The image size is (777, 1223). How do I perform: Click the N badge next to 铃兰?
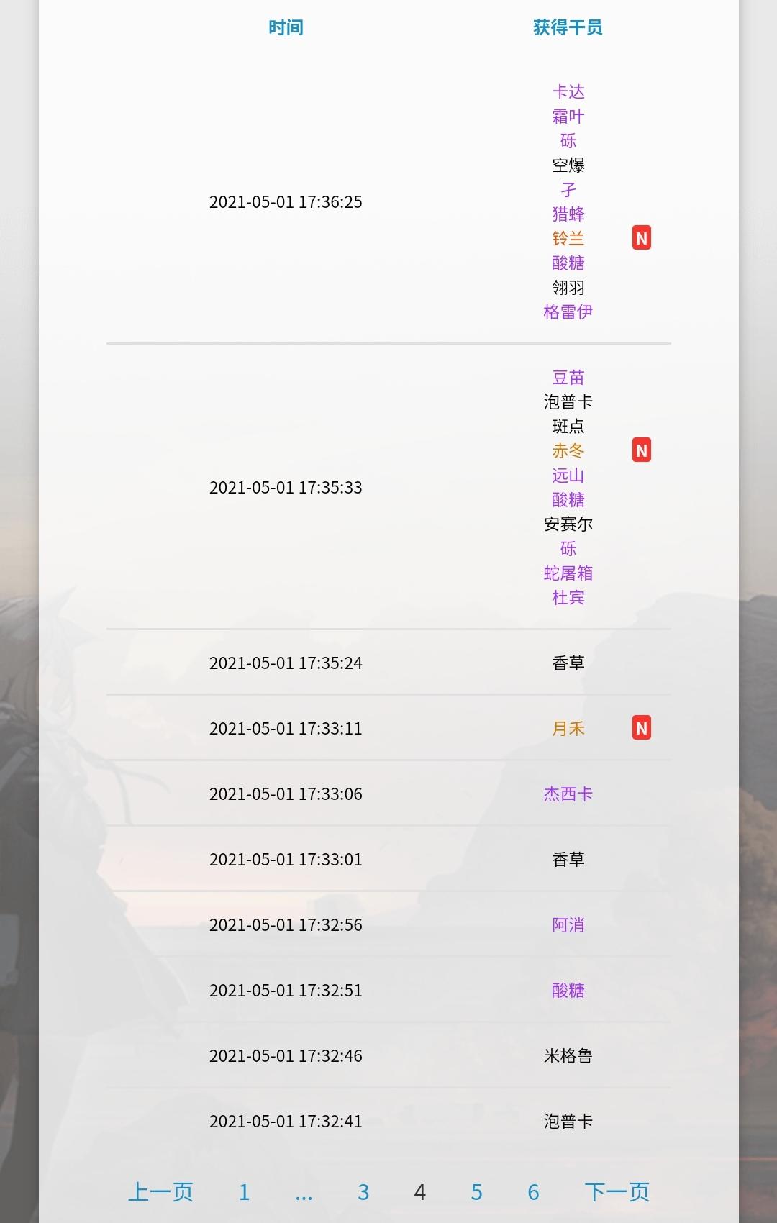pyautogui.click(x=641, y=238)
